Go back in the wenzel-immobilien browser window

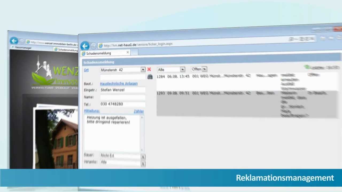(14, 41)
